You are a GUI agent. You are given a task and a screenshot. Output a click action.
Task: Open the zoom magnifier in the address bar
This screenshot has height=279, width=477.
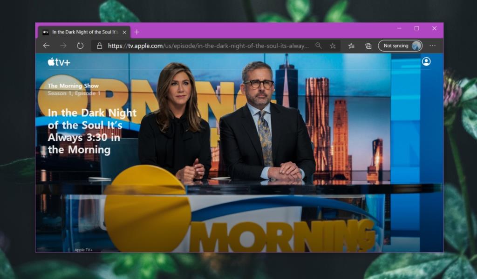tap(319, 46)
